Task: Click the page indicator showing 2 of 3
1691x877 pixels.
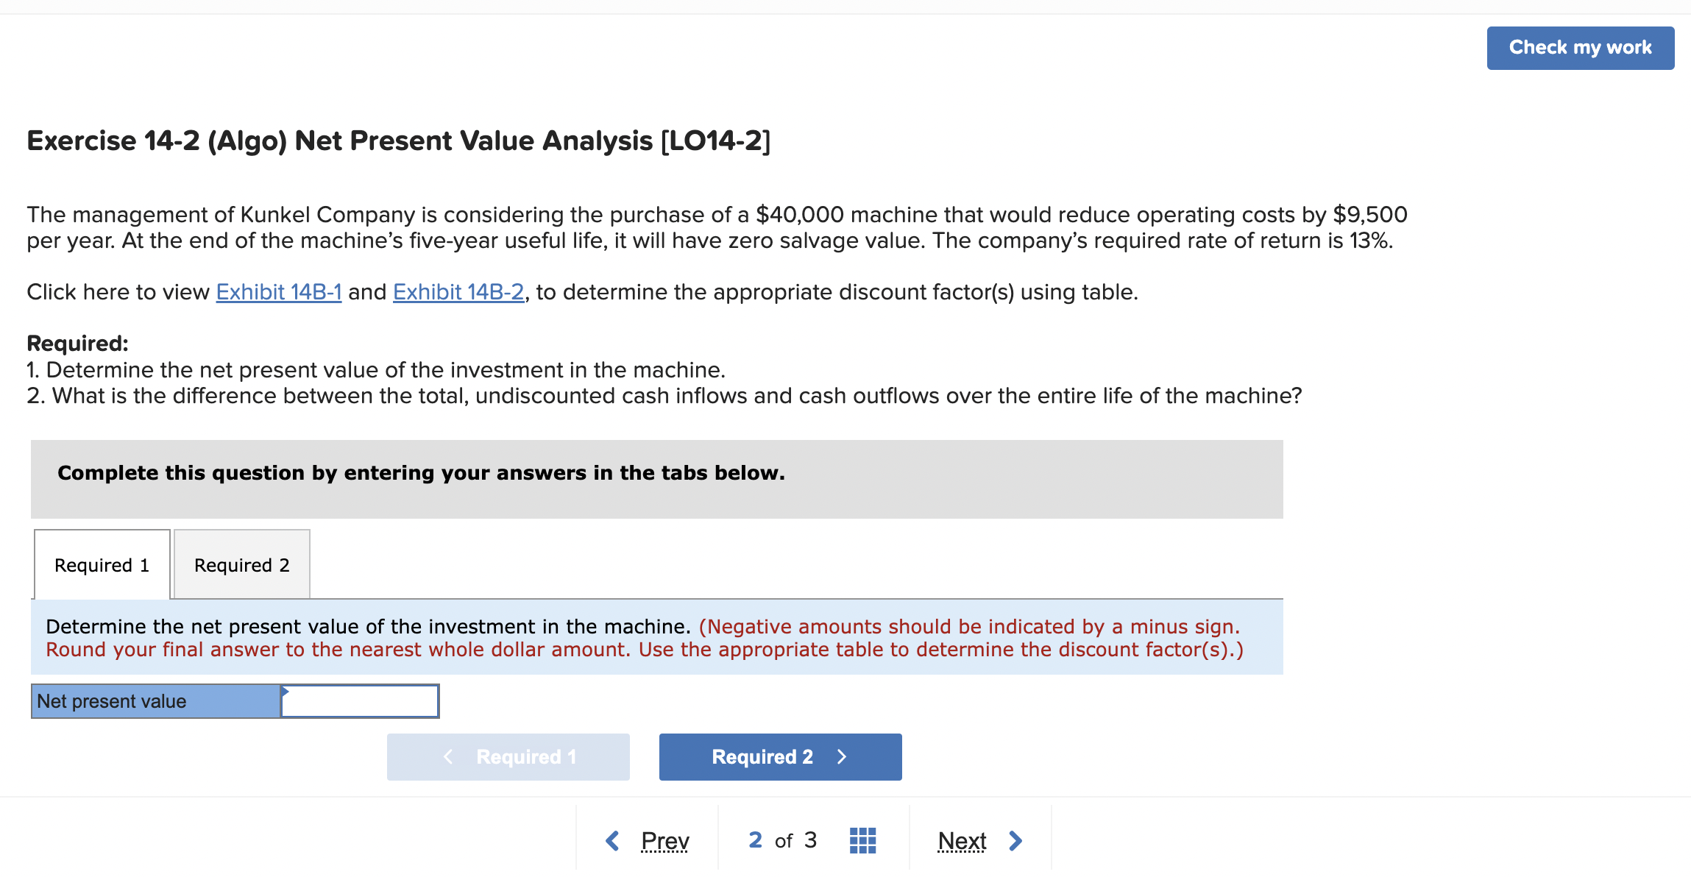Action: click(782, 839)
